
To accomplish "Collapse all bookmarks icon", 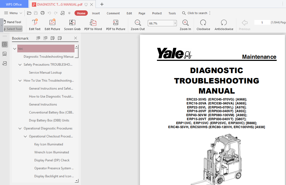I will point(45,38).
